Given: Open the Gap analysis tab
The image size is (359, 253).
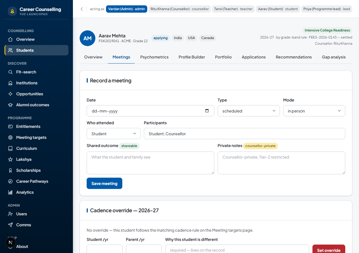Looking at the screenshot, I should [334, 57].
